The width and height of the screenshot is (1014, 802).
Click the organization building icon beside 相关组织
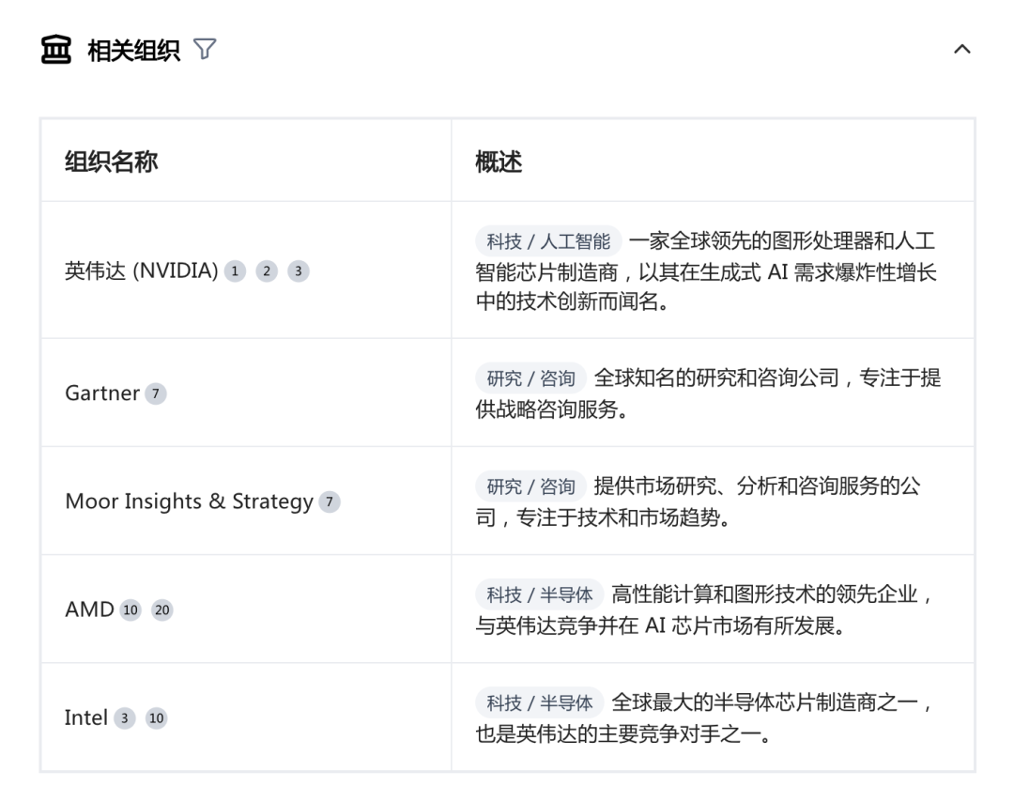(56, 50)
